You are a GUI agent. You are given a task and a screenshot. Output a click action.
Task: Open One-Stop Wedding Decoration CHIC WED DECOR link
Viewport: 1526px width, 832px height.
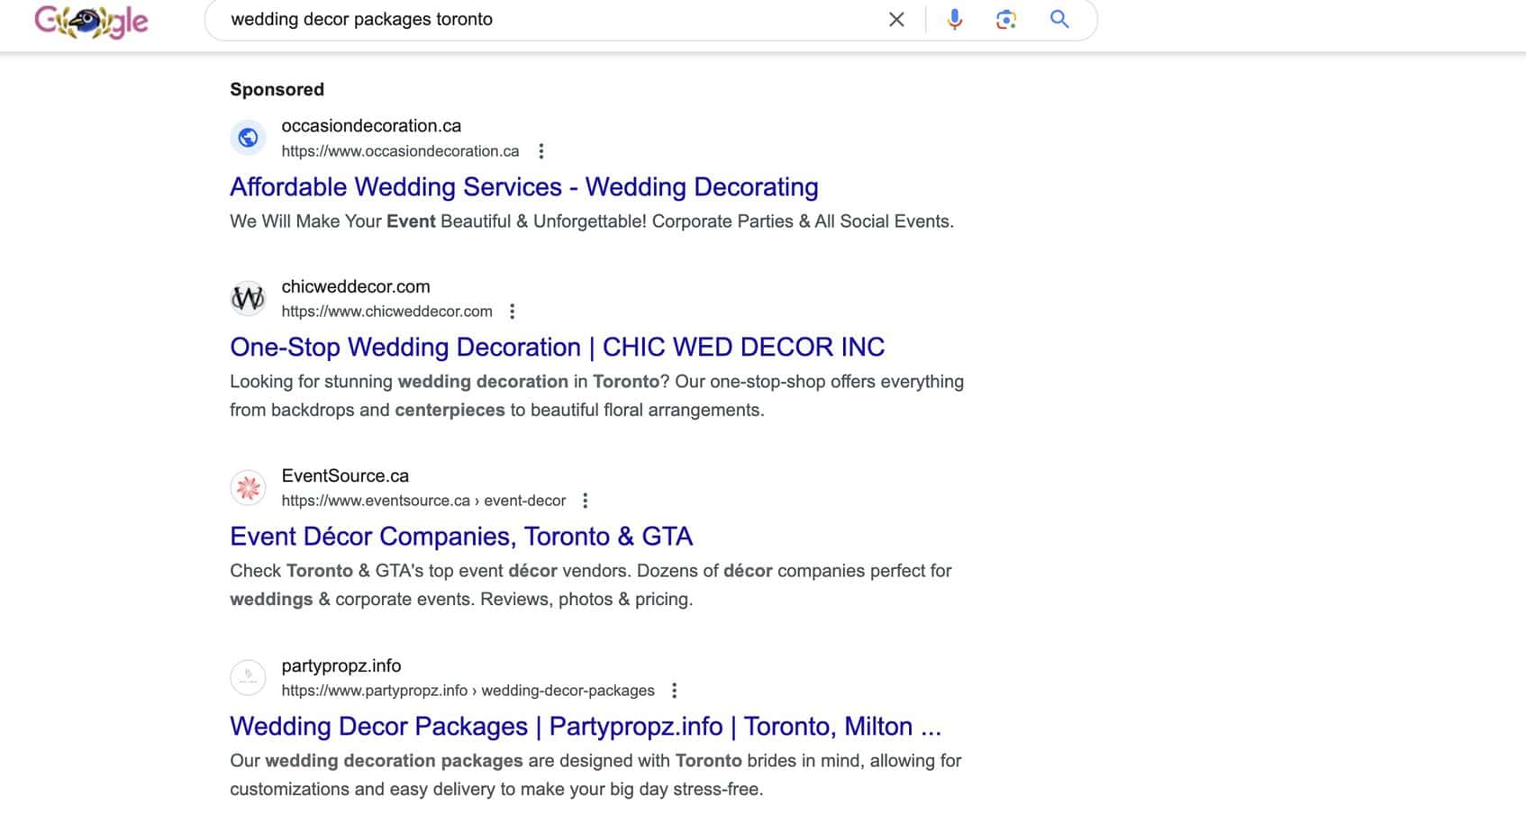tap(558, 348)
